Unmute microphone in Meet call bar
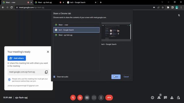The height and width of the screenshot is (103, 184). click(73, 98)
